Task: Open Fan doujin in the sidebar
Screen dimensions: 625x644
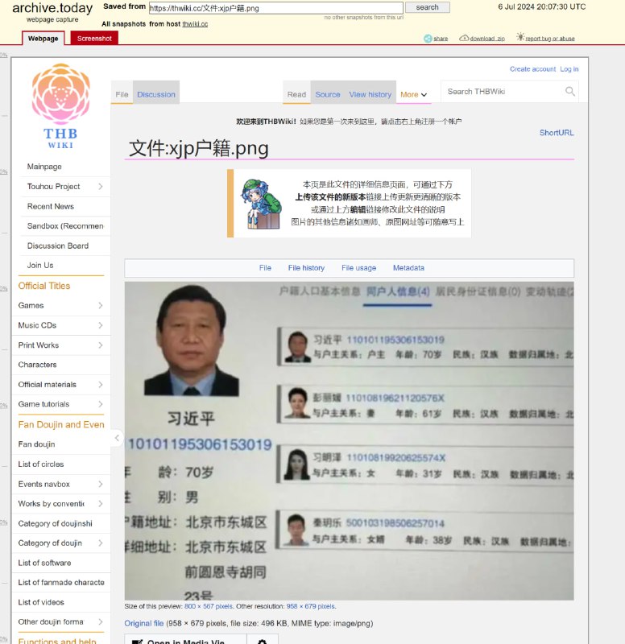Action: (x=36, y=444)
